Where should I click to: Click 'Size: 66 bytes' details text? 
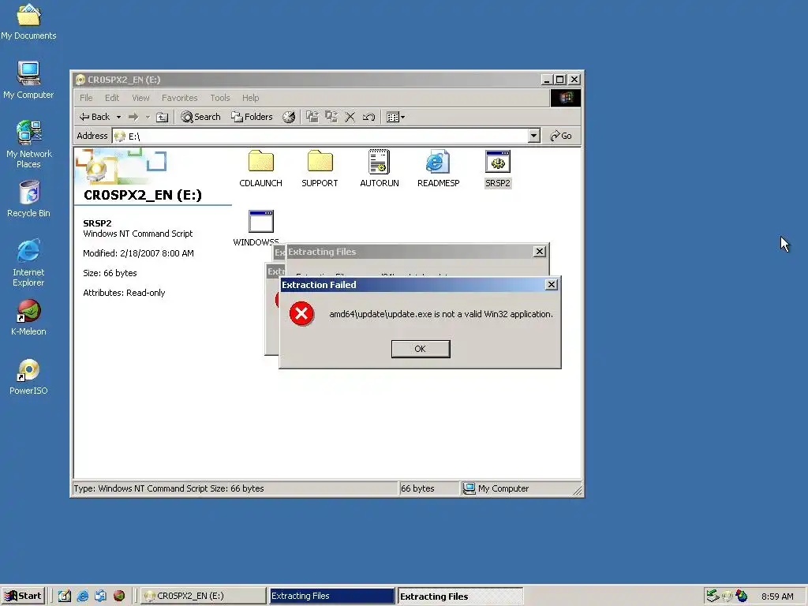[x=110, y=273]
